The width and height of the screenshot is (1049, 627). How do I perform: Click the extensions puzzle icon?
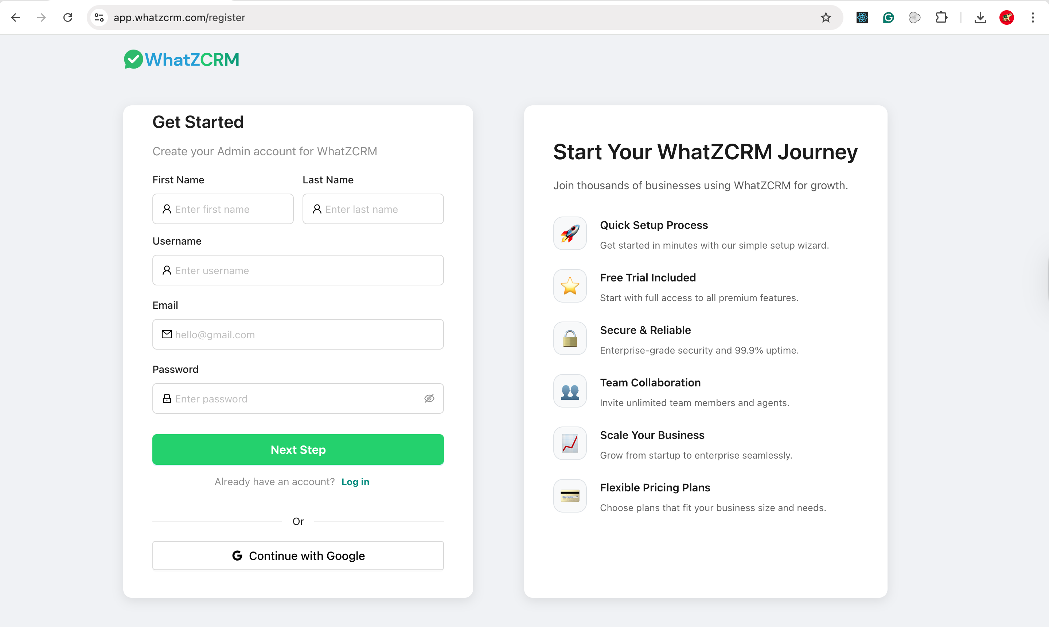tap(941, 17)
